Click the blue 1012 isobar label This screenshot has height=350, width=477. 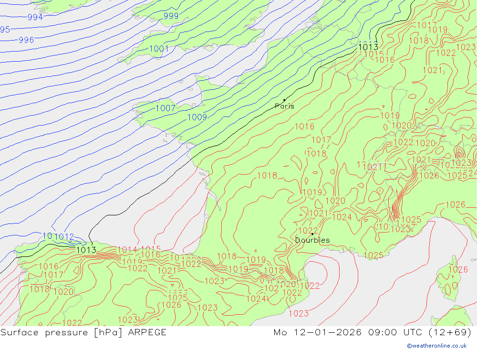click(64, 236)
